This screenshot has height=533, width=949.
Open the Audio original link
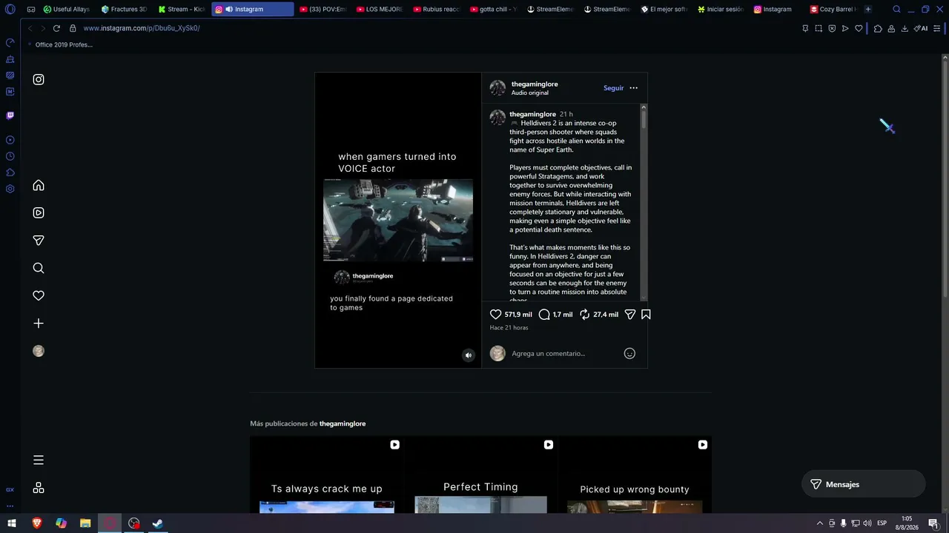(x=530, y=93)
